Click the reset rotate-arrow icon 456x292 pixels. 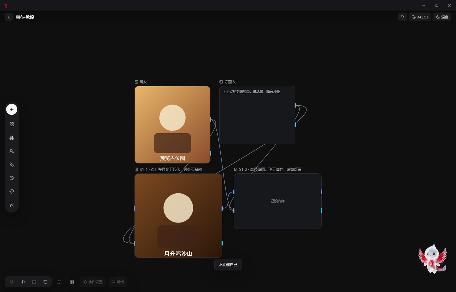[x=45, y=282]
